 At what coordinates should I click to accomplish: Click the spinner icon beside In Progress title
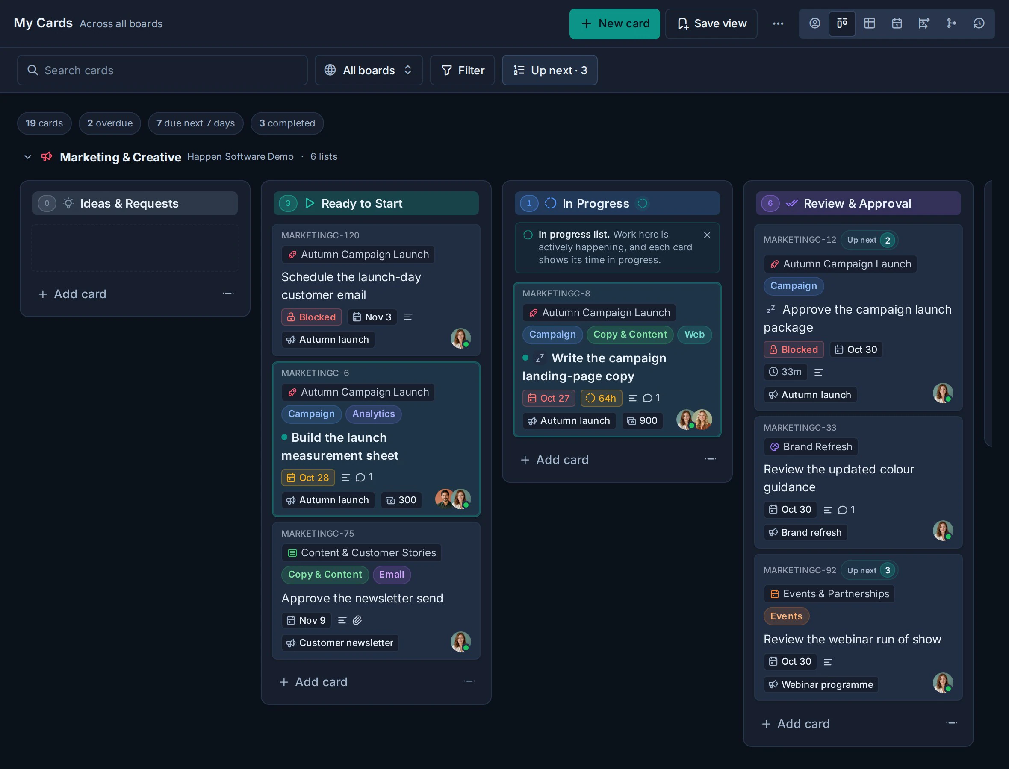pyautogui.click(x=643, y=203)
